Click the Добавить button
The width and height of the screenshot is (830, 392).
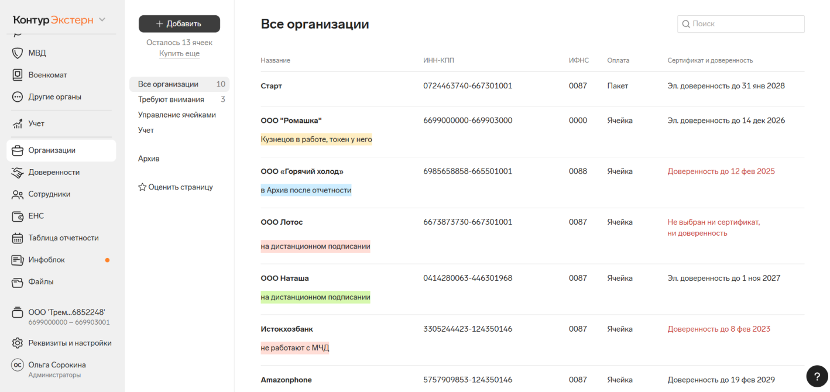pos(179,24)
